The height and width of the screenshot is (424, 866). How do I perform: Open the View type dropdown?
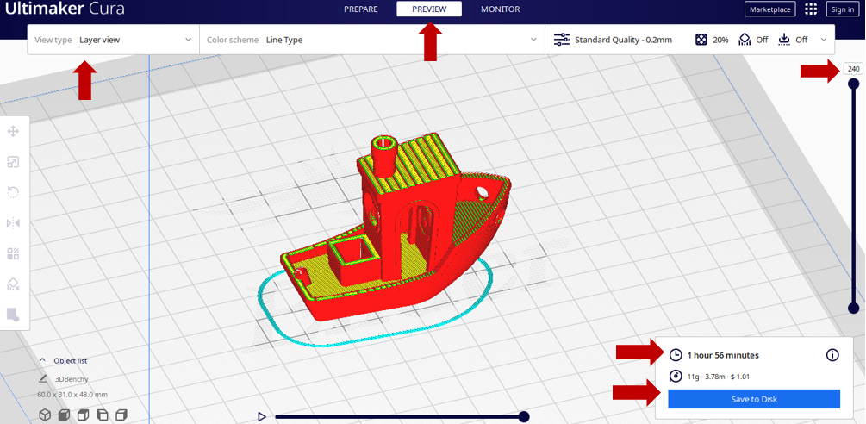(113, 40)
